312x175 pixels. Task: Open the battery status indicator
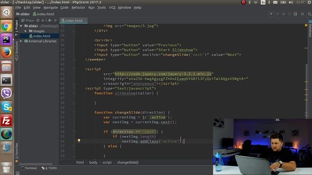[x=283, y=2]
